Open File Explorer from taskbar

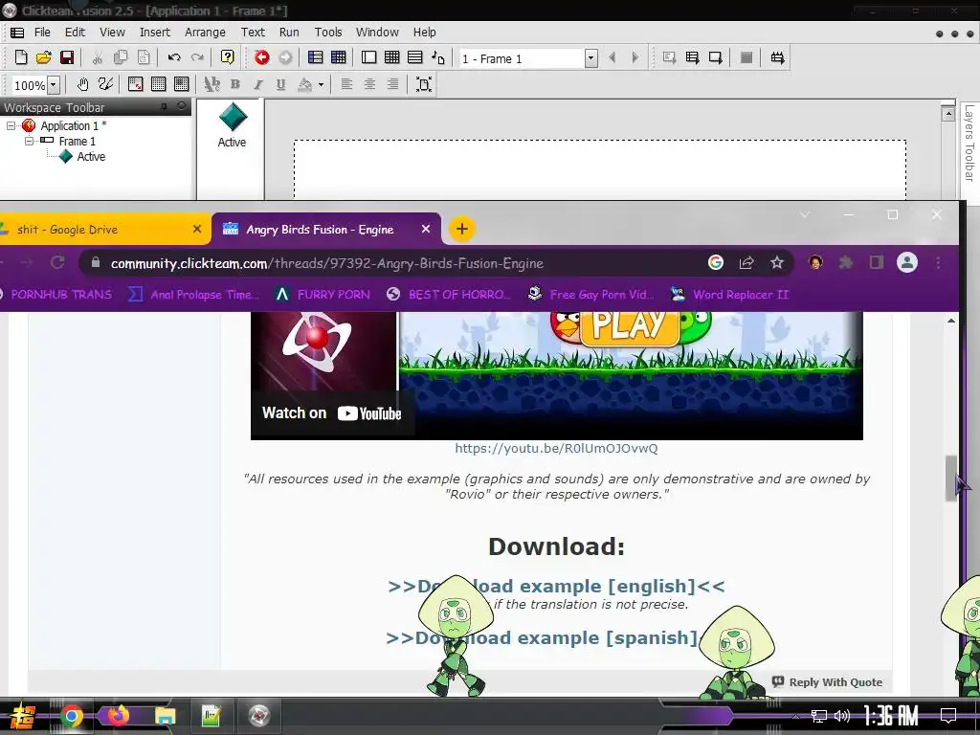pyautogui.click(x=165, y=716)
